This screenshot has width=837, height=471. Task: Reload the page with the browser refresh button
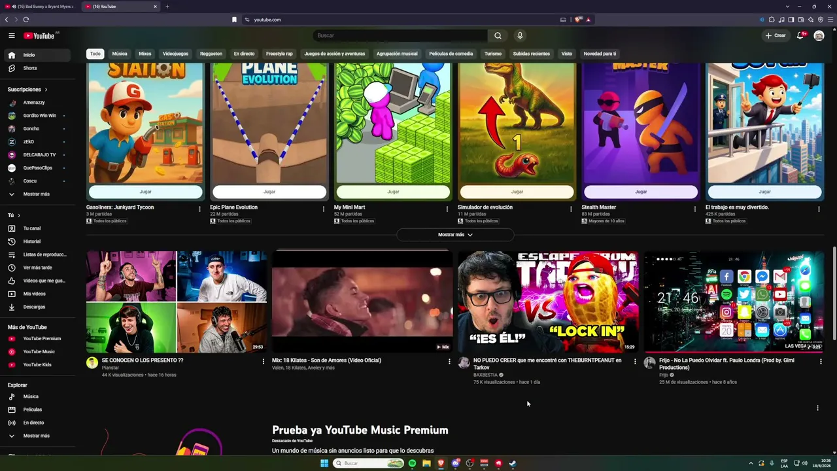(x=26, y=20)
